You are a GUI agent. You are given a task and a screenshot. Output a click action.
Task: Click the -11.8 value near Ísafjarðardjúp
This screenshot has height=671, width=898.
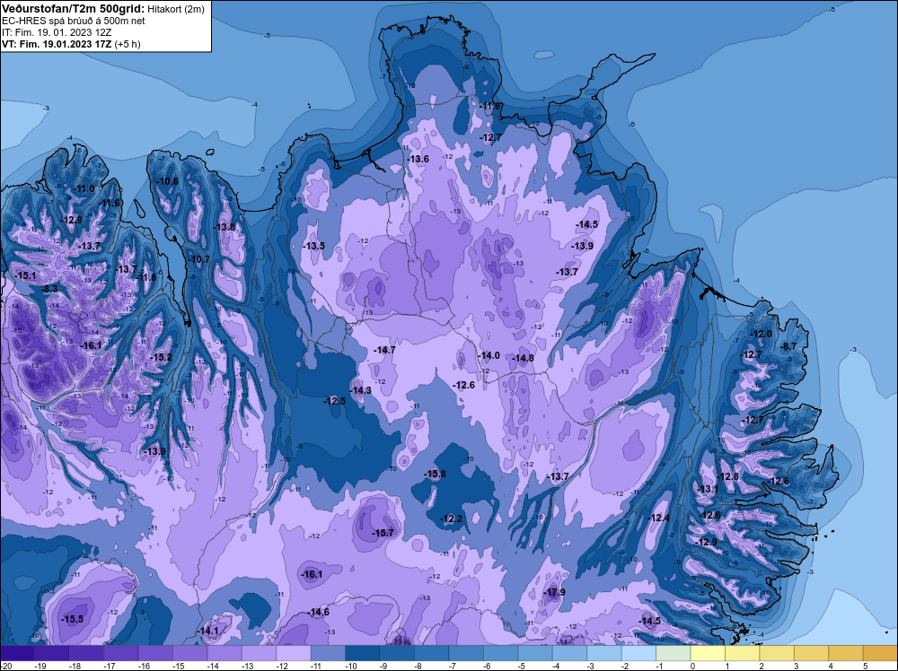(145, 277)
